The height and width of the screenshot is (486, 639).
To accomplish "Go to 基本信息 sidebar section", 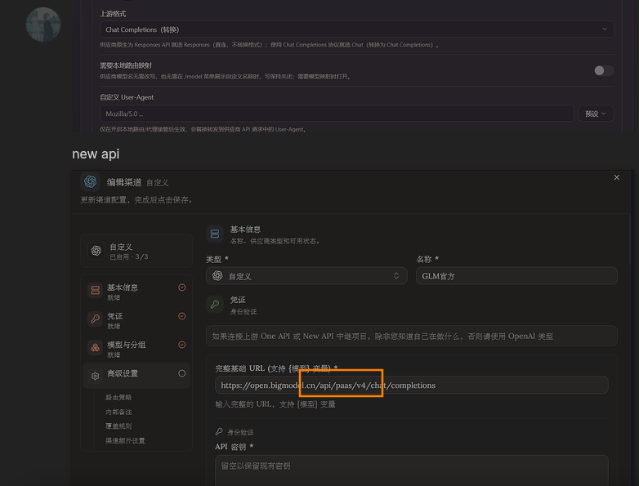I will coord(136,292).
